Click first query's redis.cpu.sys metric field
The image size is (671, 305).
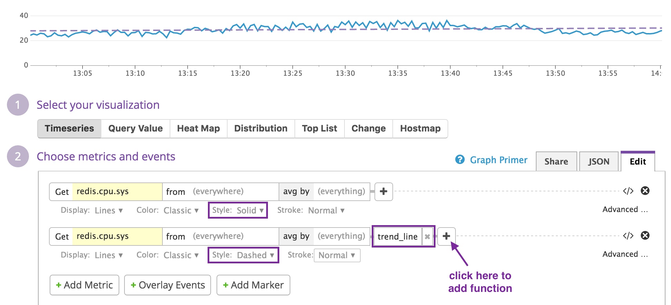click(x=117, y=192)
